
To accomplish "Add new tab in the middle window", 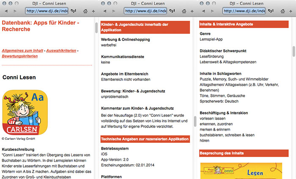I will [x=192, y=11].
